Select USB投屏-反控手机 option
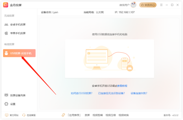 [19, 53]
